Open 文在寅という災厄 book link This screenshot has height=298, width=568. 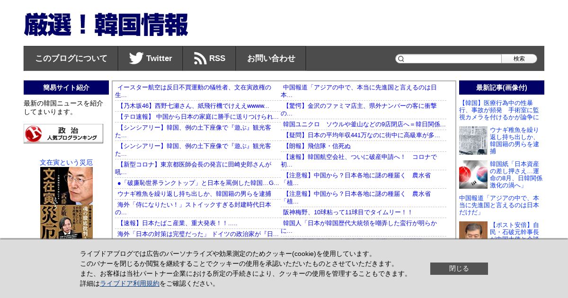pyautogui.click(x=66, y=162)
